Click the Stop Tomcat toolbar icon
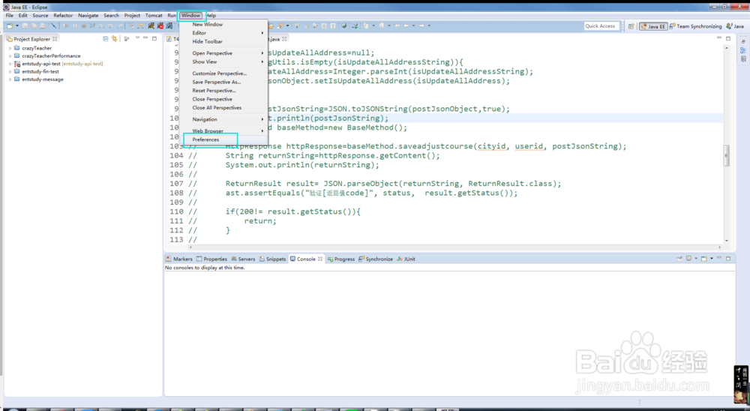Viewport: 750px width, 411px height. 160,25
